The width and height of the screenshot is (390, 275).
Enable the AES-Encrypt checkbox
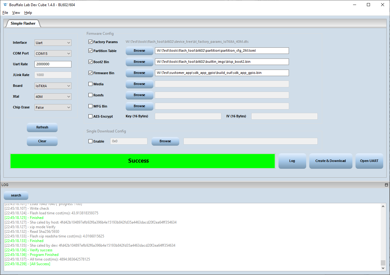pos(90,116)
